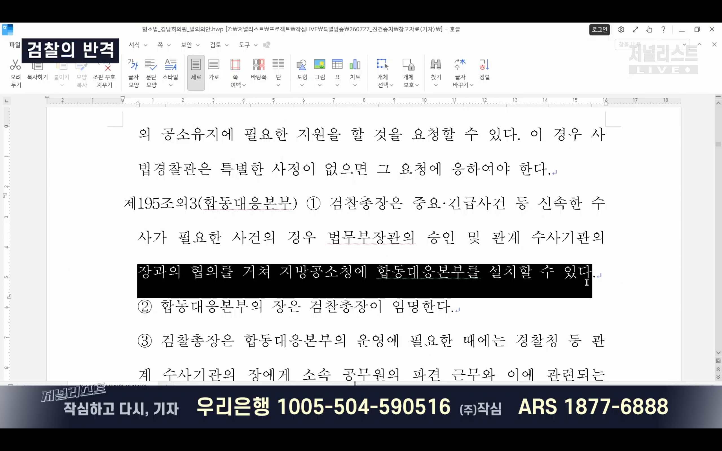Click the left indent marker on ruler
The image size is (722, 451).
tap(138, 104)
